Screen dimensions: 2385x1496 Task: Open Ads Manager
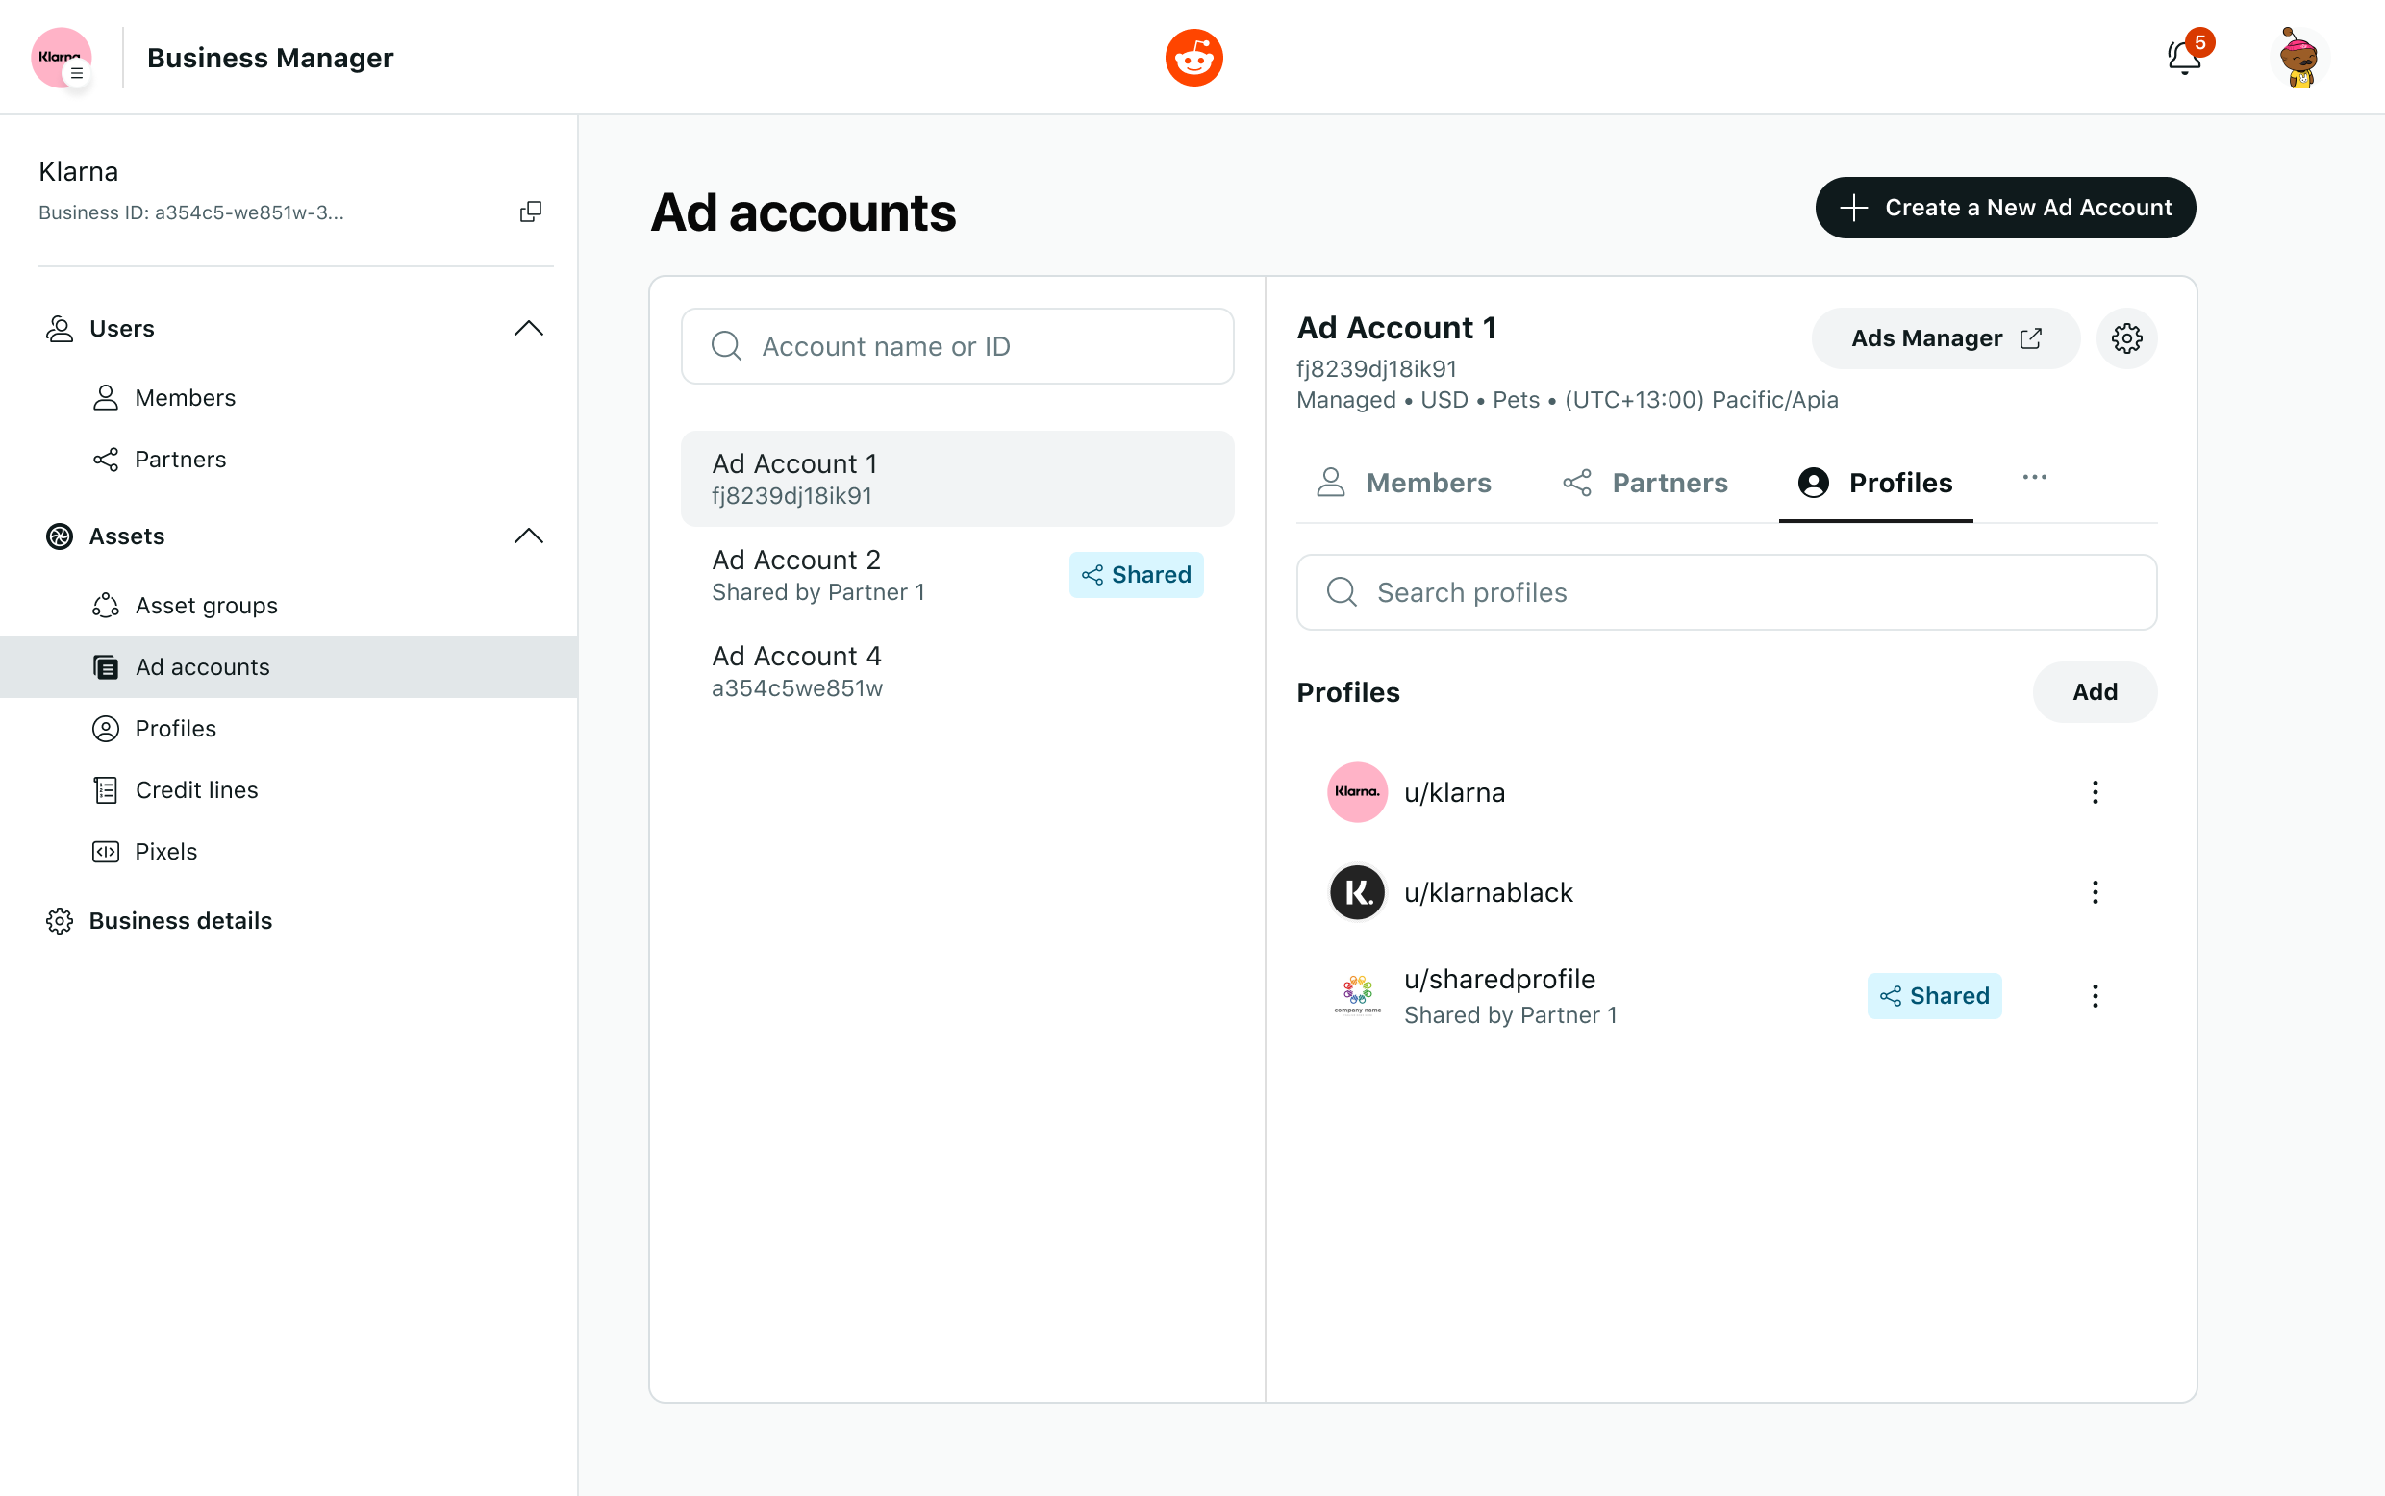click(x=1945, y=338)
